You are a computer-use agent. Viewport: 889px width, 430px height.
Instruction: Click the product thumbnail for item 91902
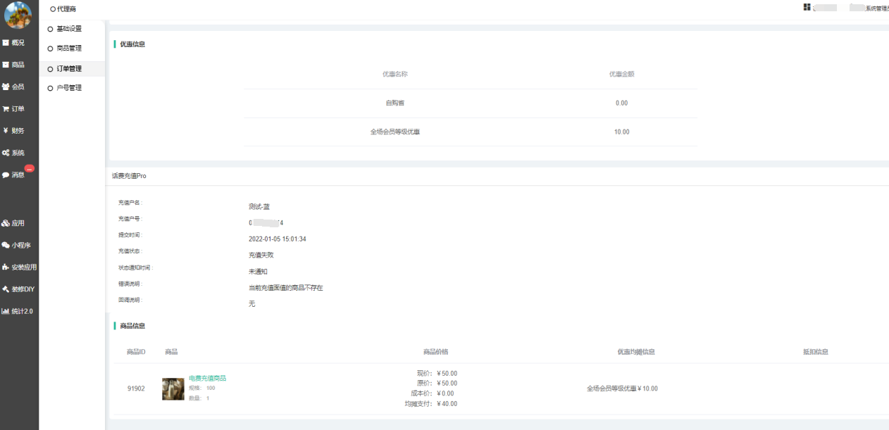[173, 388]
